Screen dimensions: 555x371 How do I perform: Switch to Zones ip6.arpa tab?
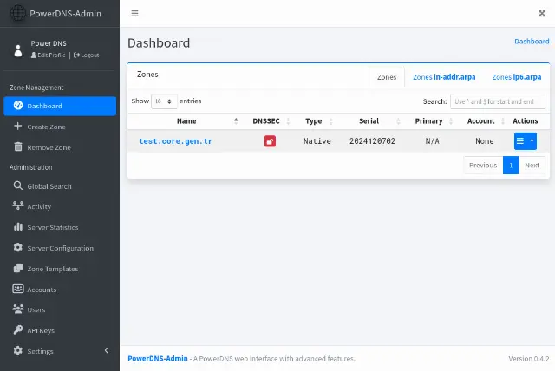click(517, 77)
